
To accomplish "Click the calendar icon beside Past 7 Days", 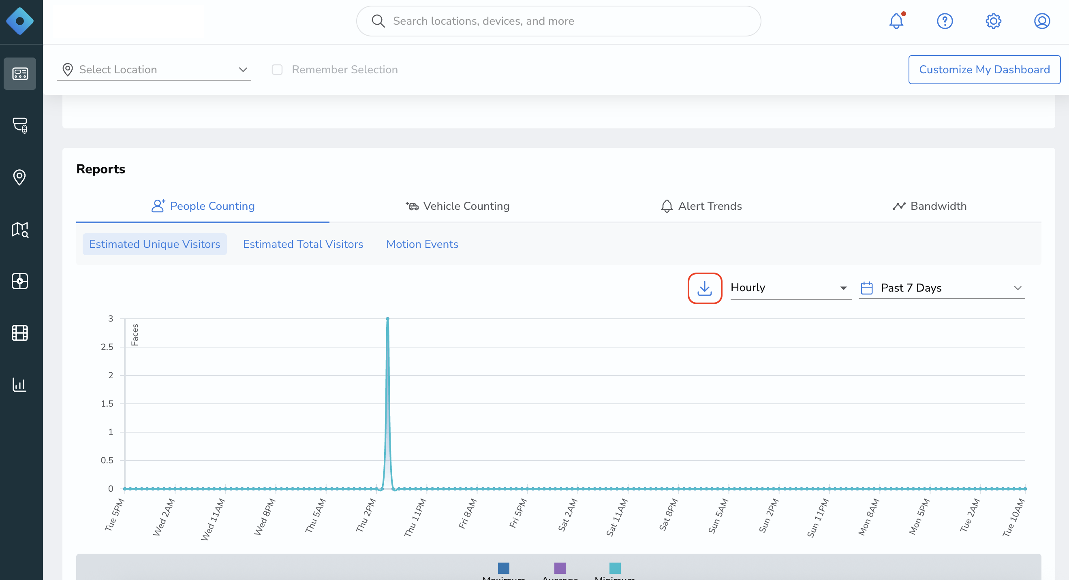I will click(866, 288).
